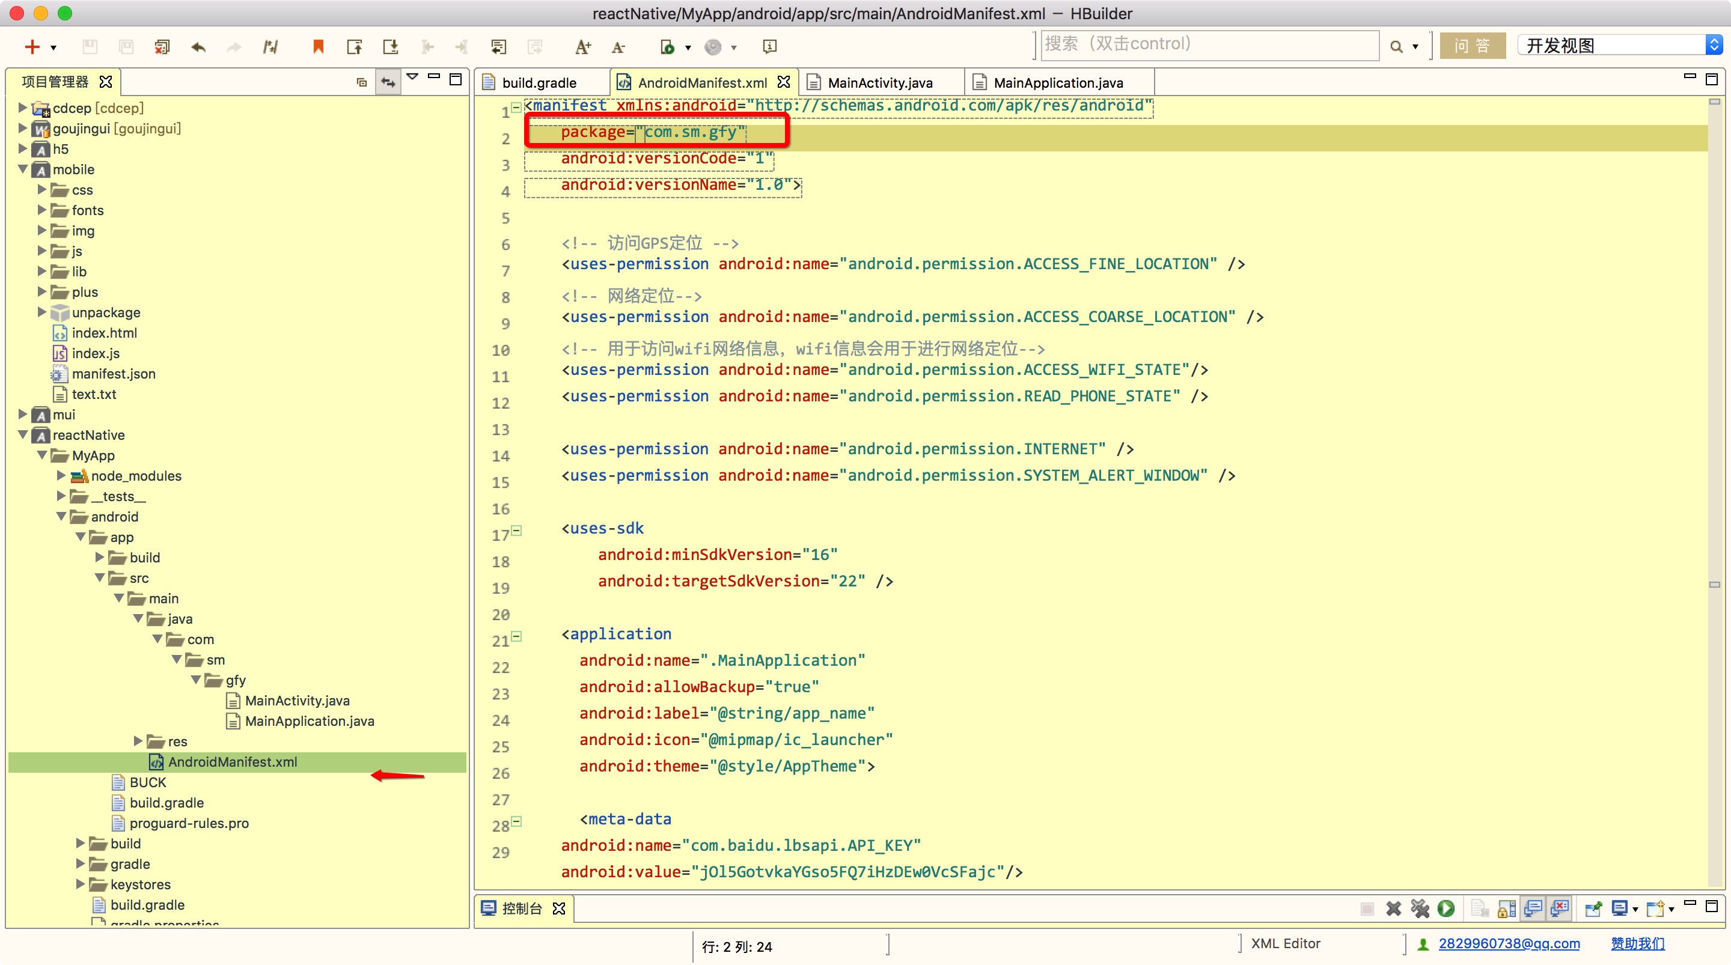1731x965 pixels.
Task: Select MainActivity.java in the tree
Action: [x=297, y=700]
